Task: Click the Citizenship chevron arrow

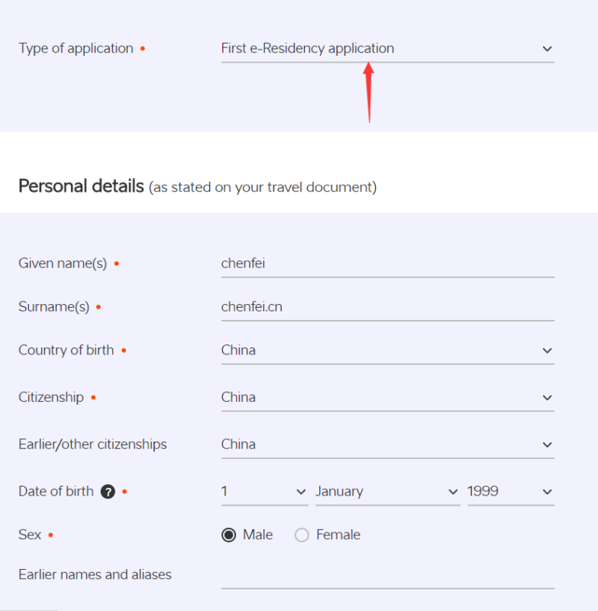Action: click(x=547, y=398)
